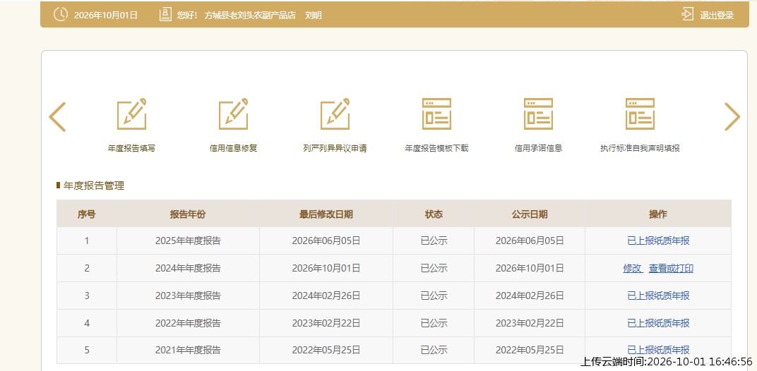The height and width of the screenshot is (371, 757).
Task: Show previous items with the left chevron
Action: (x=57, y=117)
